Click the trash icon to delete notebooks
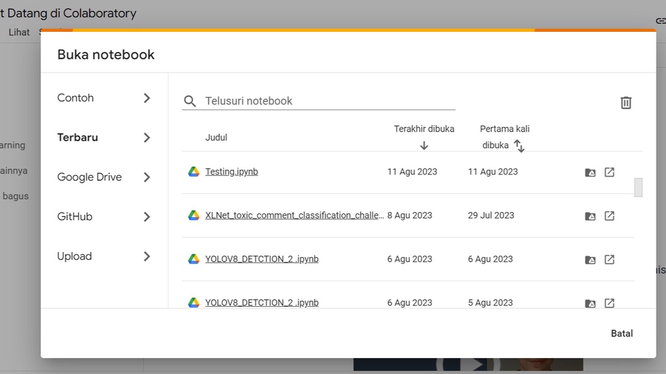666x374 pixels. click(626, 103)
